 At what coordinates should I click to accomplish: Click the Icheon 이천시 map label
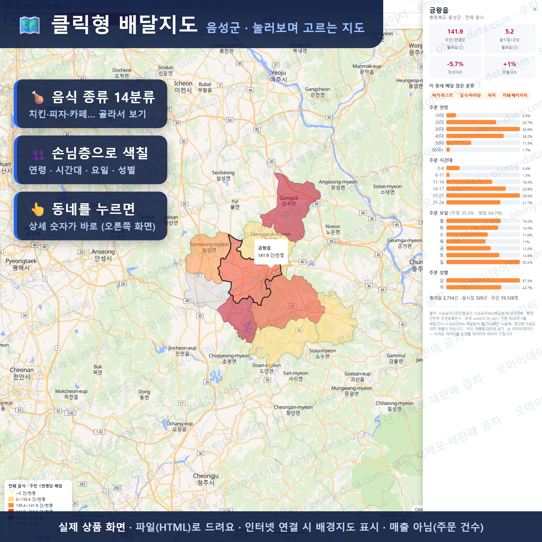[183, 87]
